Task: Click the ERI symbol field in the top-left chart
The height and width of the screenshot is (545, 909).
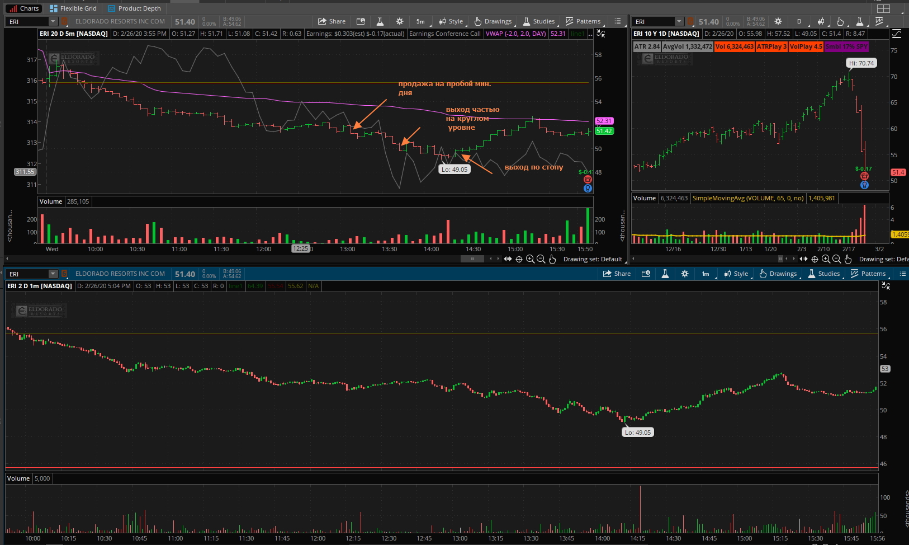Action: [27, 21]
